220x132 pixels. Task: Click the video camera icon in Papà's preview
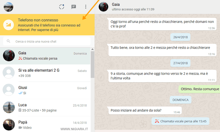click(x=20, y=128)
